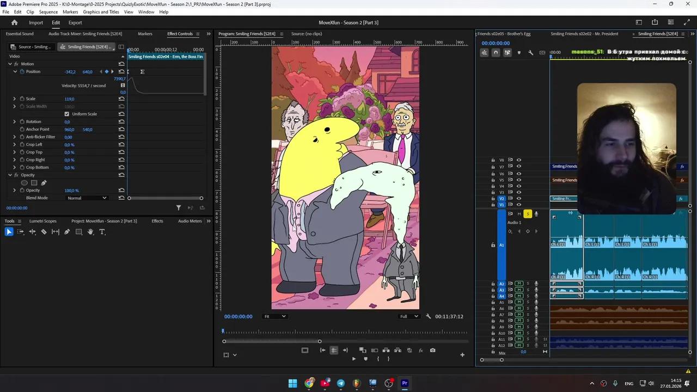Click the Position X value of -342,2
The width and height of the screenshot is (697, 392).
coord(70,71)
